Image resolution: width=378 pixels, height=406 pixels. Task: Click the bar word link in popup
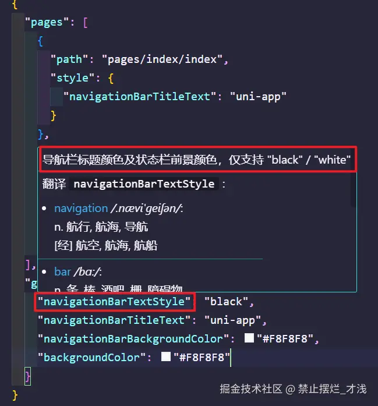62,272
